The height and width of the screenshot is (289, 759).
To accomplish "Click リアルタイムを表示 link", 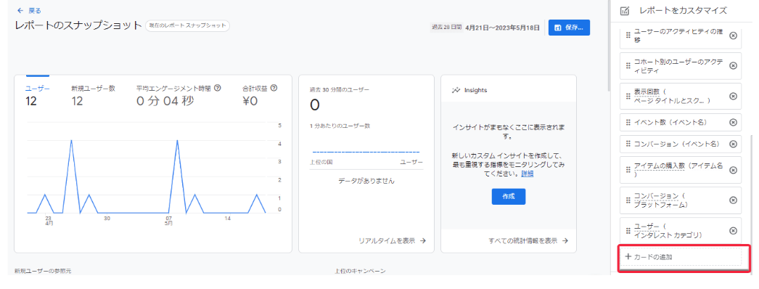I will pyautogui.click(x=392, y=240).
